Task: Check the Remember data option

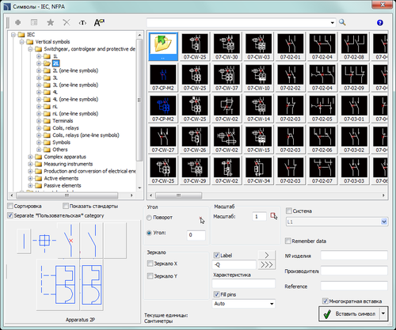Action: point(288,241)
